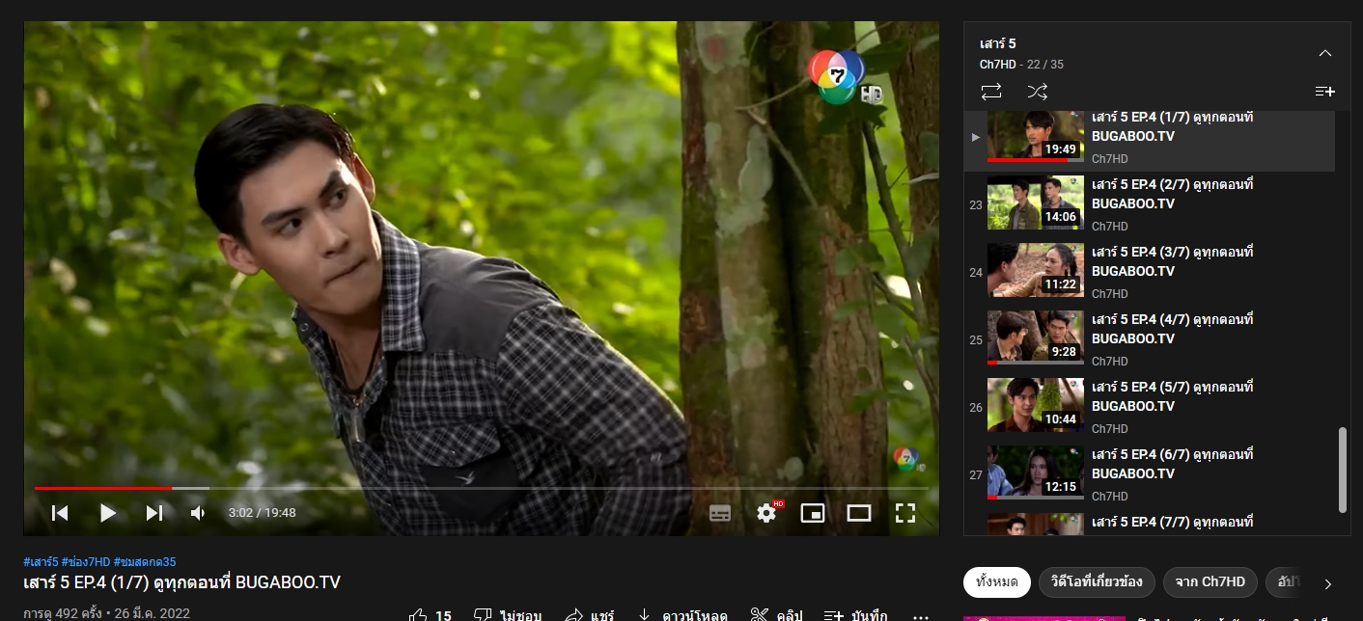Viewport: 1363px width, 621px height.
Task: Click the 3:02 / 19:48 time display
Action: pyautogui.click(x=262, y=513)
